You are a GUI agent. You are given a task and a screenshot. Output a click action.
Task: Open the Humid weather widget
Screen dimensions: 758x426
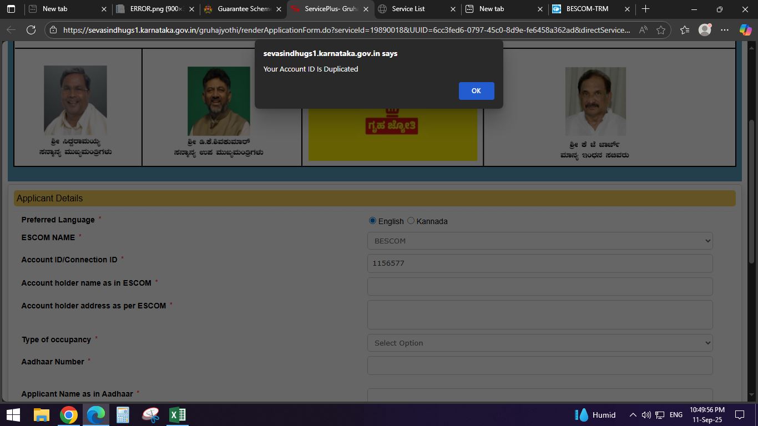pos(597,415)
